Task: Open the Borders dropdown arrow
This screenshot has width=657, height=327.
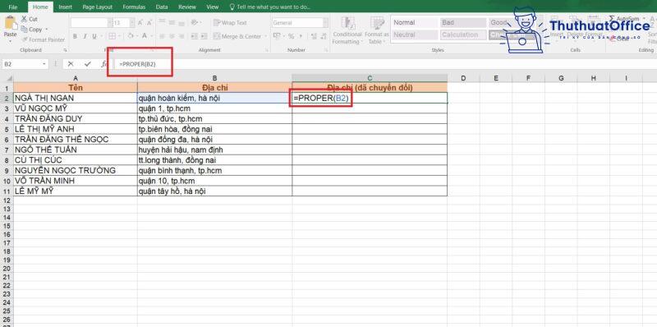Action: coord(119,36)
